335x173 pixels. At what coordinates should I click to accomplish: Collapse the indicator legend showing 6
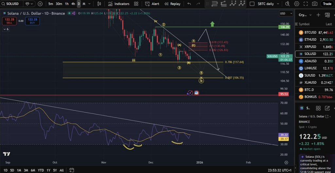(x=6, y=29)
